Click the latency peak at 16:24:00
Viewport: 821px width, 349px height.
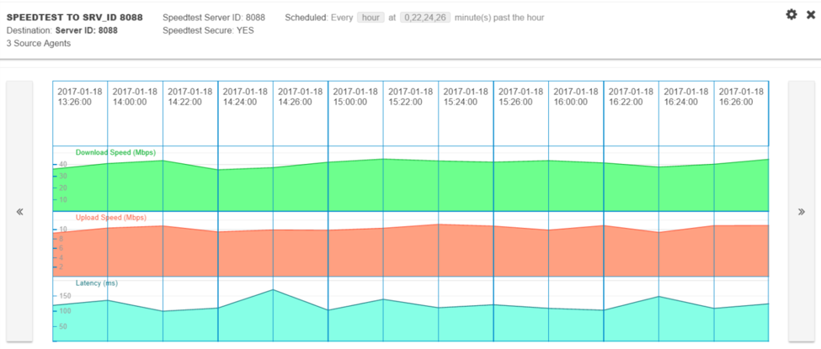[x=659, y=297]
